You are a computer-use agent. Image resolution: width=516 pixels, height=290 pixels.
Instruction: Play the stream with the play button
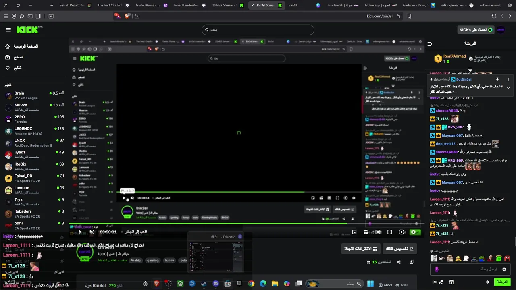pos(80,232)
